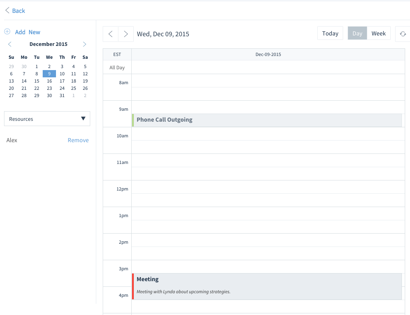410x315 pixels.
Task: Navigate to the previous day
Action: click(x=111, y=34)
